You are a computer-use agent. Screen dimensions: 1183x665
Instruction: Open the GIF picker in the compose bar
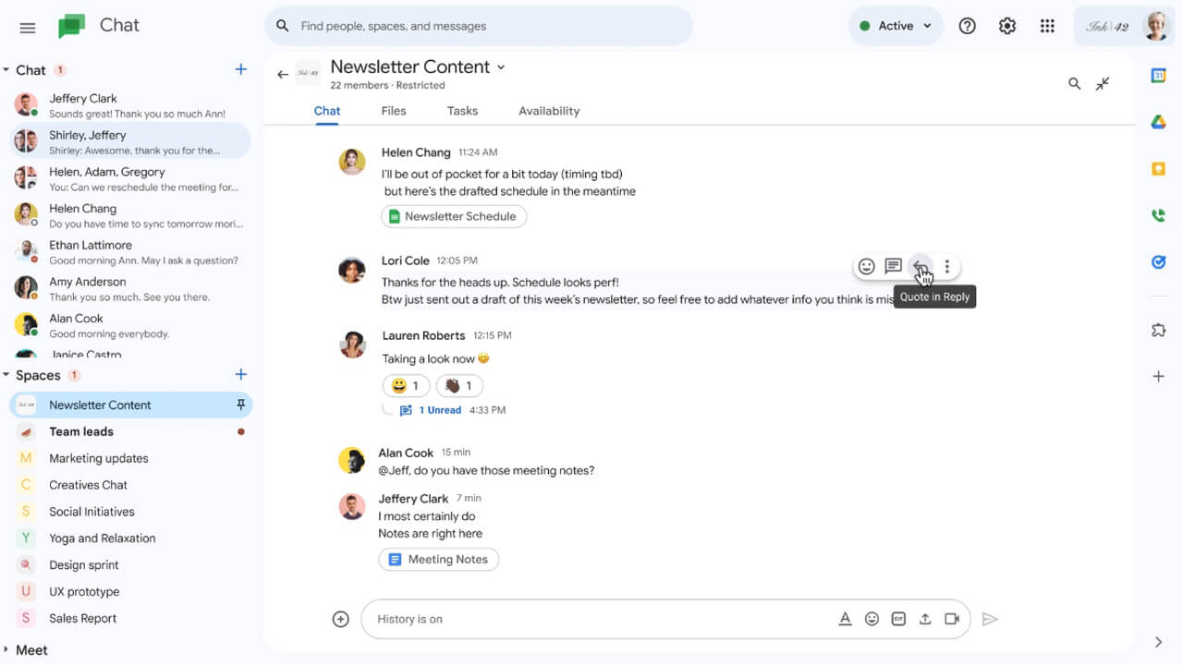pos(898,619)
